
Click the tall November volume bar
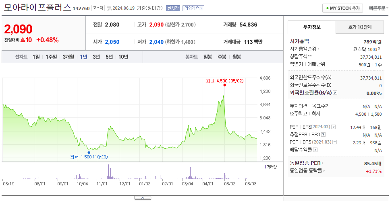click(x=108, y=172)
